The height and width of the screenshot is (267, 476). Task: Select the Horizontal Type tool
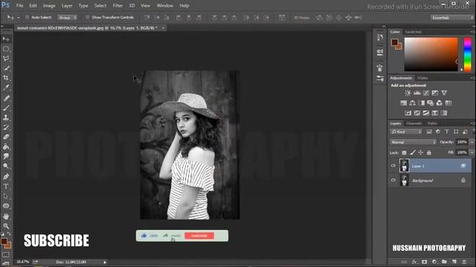[6, 186]
